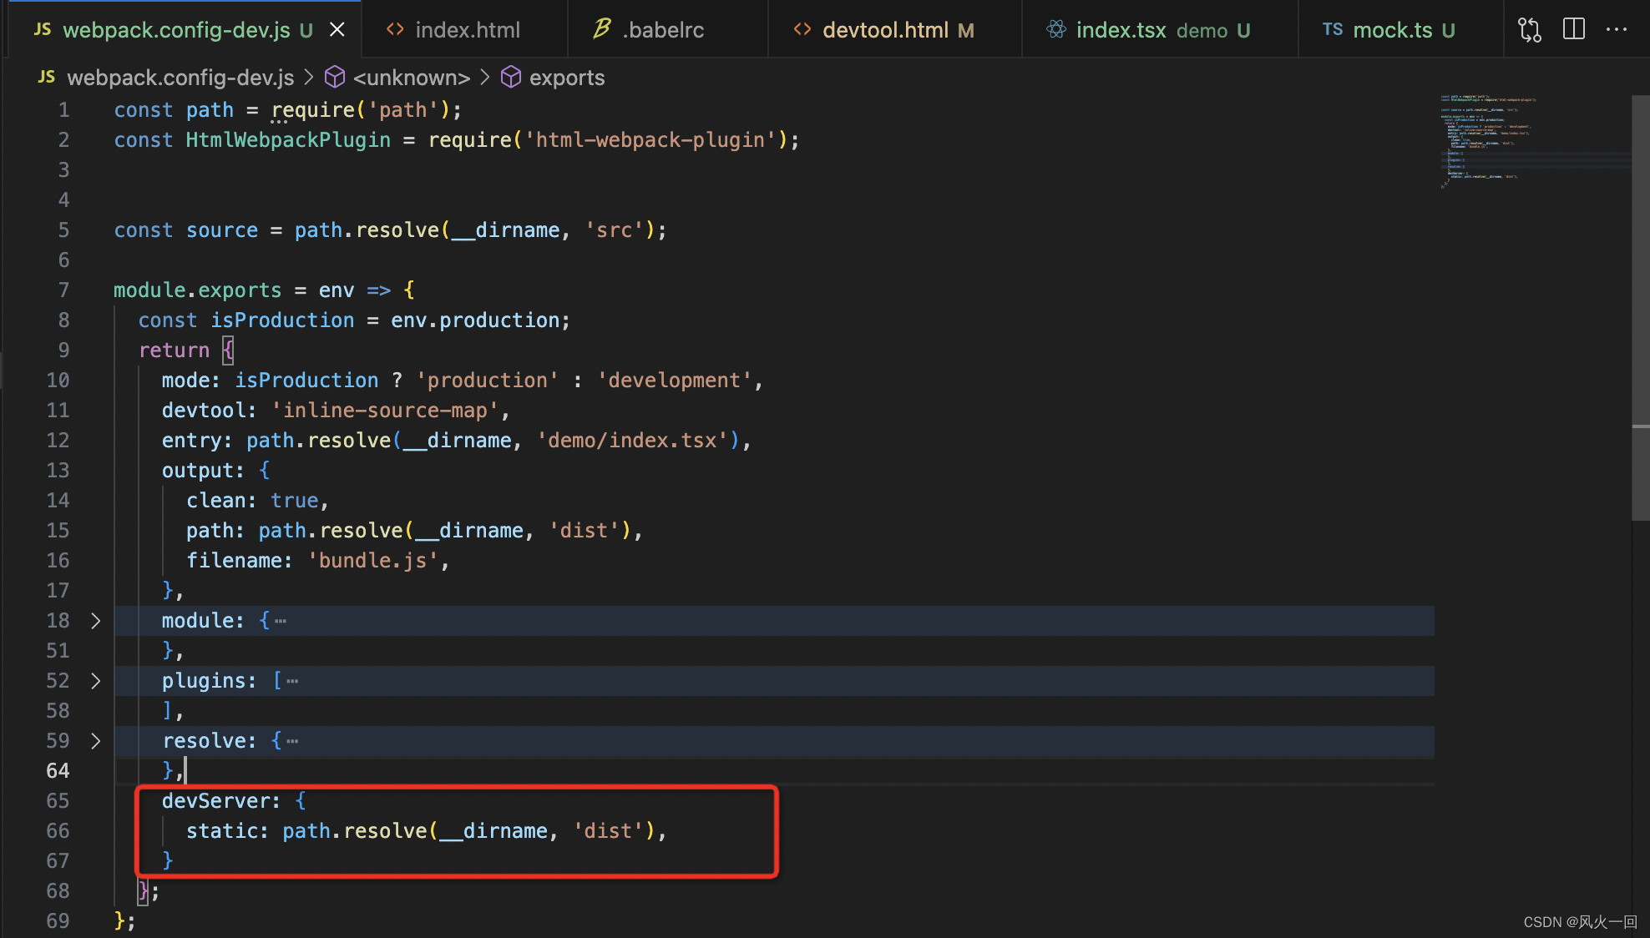Open the mock.ts tab
This screenshot has width=1650, height=938.
[x=1392, y=30]
